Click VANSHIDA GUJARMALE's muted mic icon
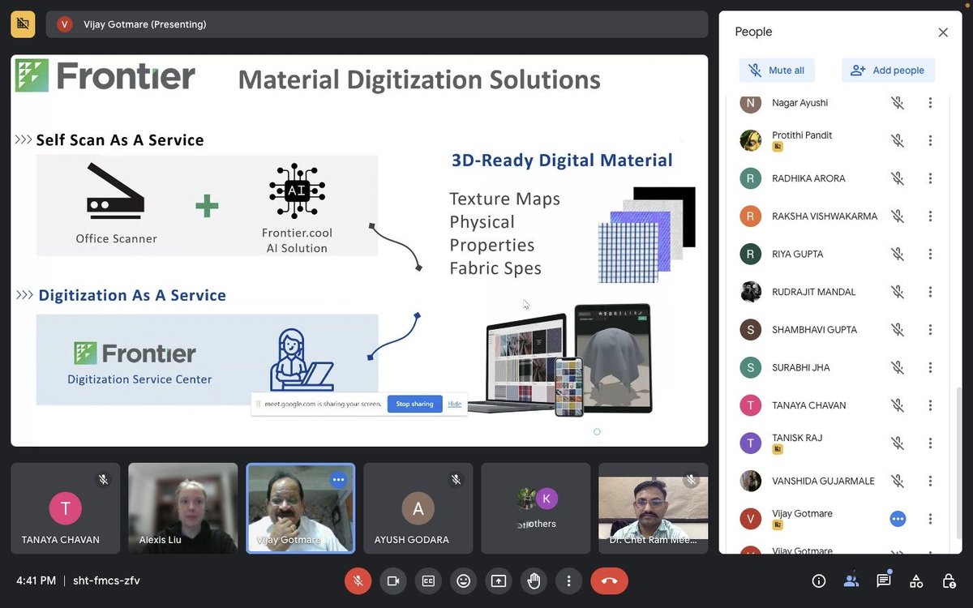973x608 pixels. [898, 481]
